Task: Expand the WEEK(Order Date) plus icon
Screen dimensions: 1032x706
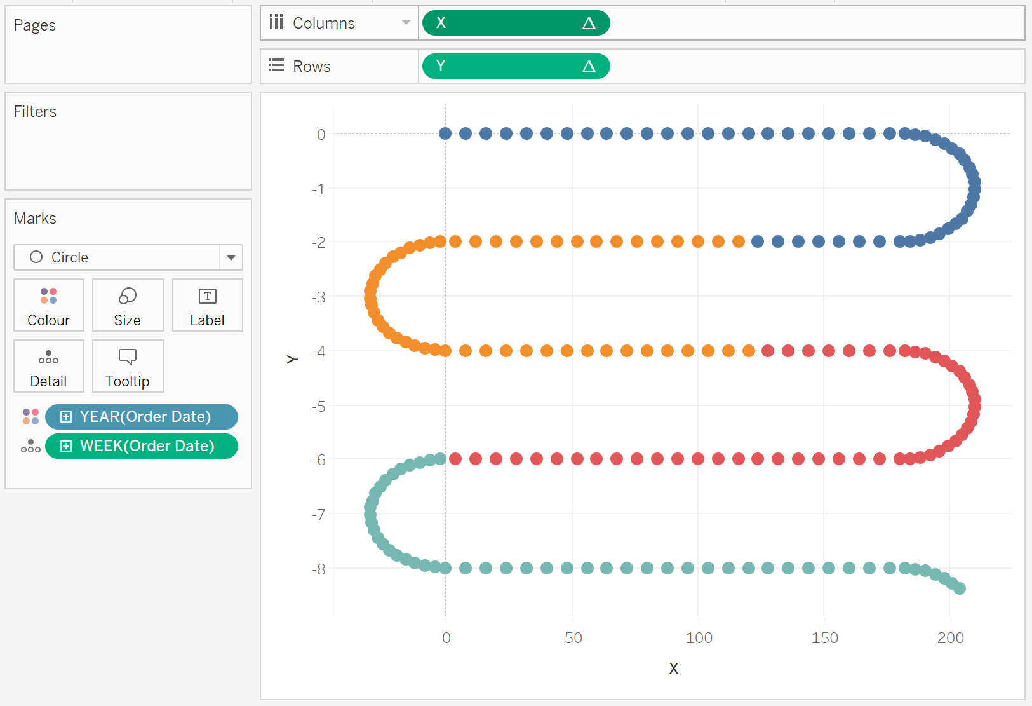Action: 66,446
